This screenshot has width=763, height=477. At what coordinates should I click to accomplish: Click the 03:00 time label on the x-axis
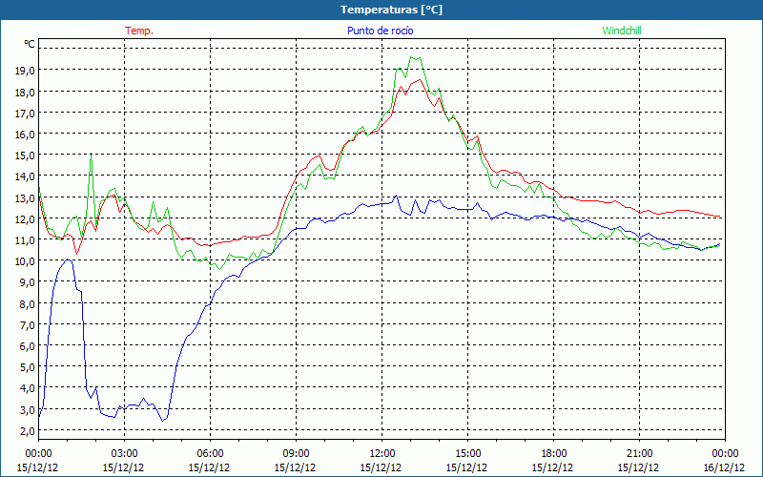(x=125, y=454)
